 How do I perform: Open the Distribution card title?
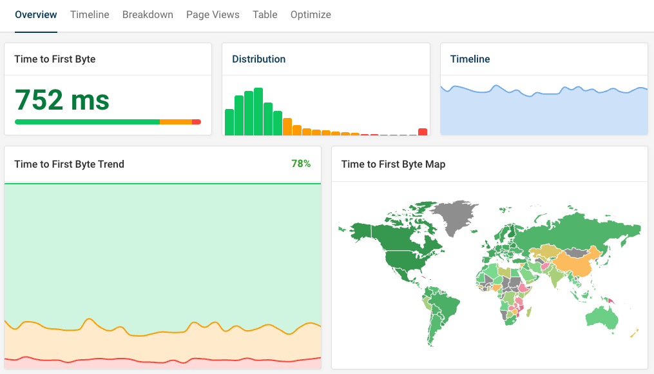coord(258,59)
